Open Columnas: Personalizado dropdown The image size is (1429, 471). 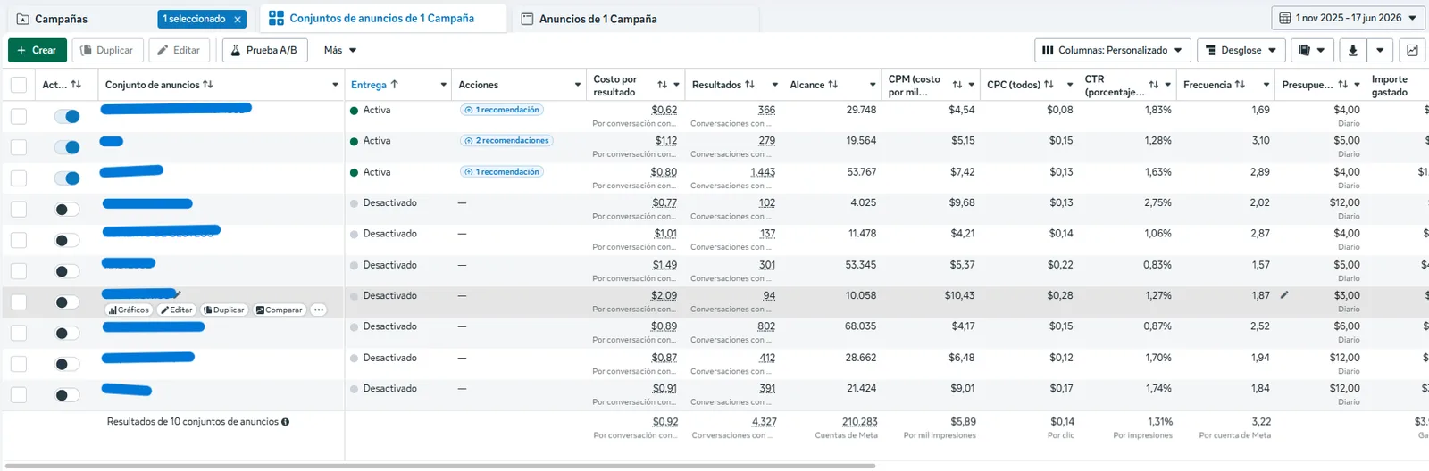tap(1113, 50)
